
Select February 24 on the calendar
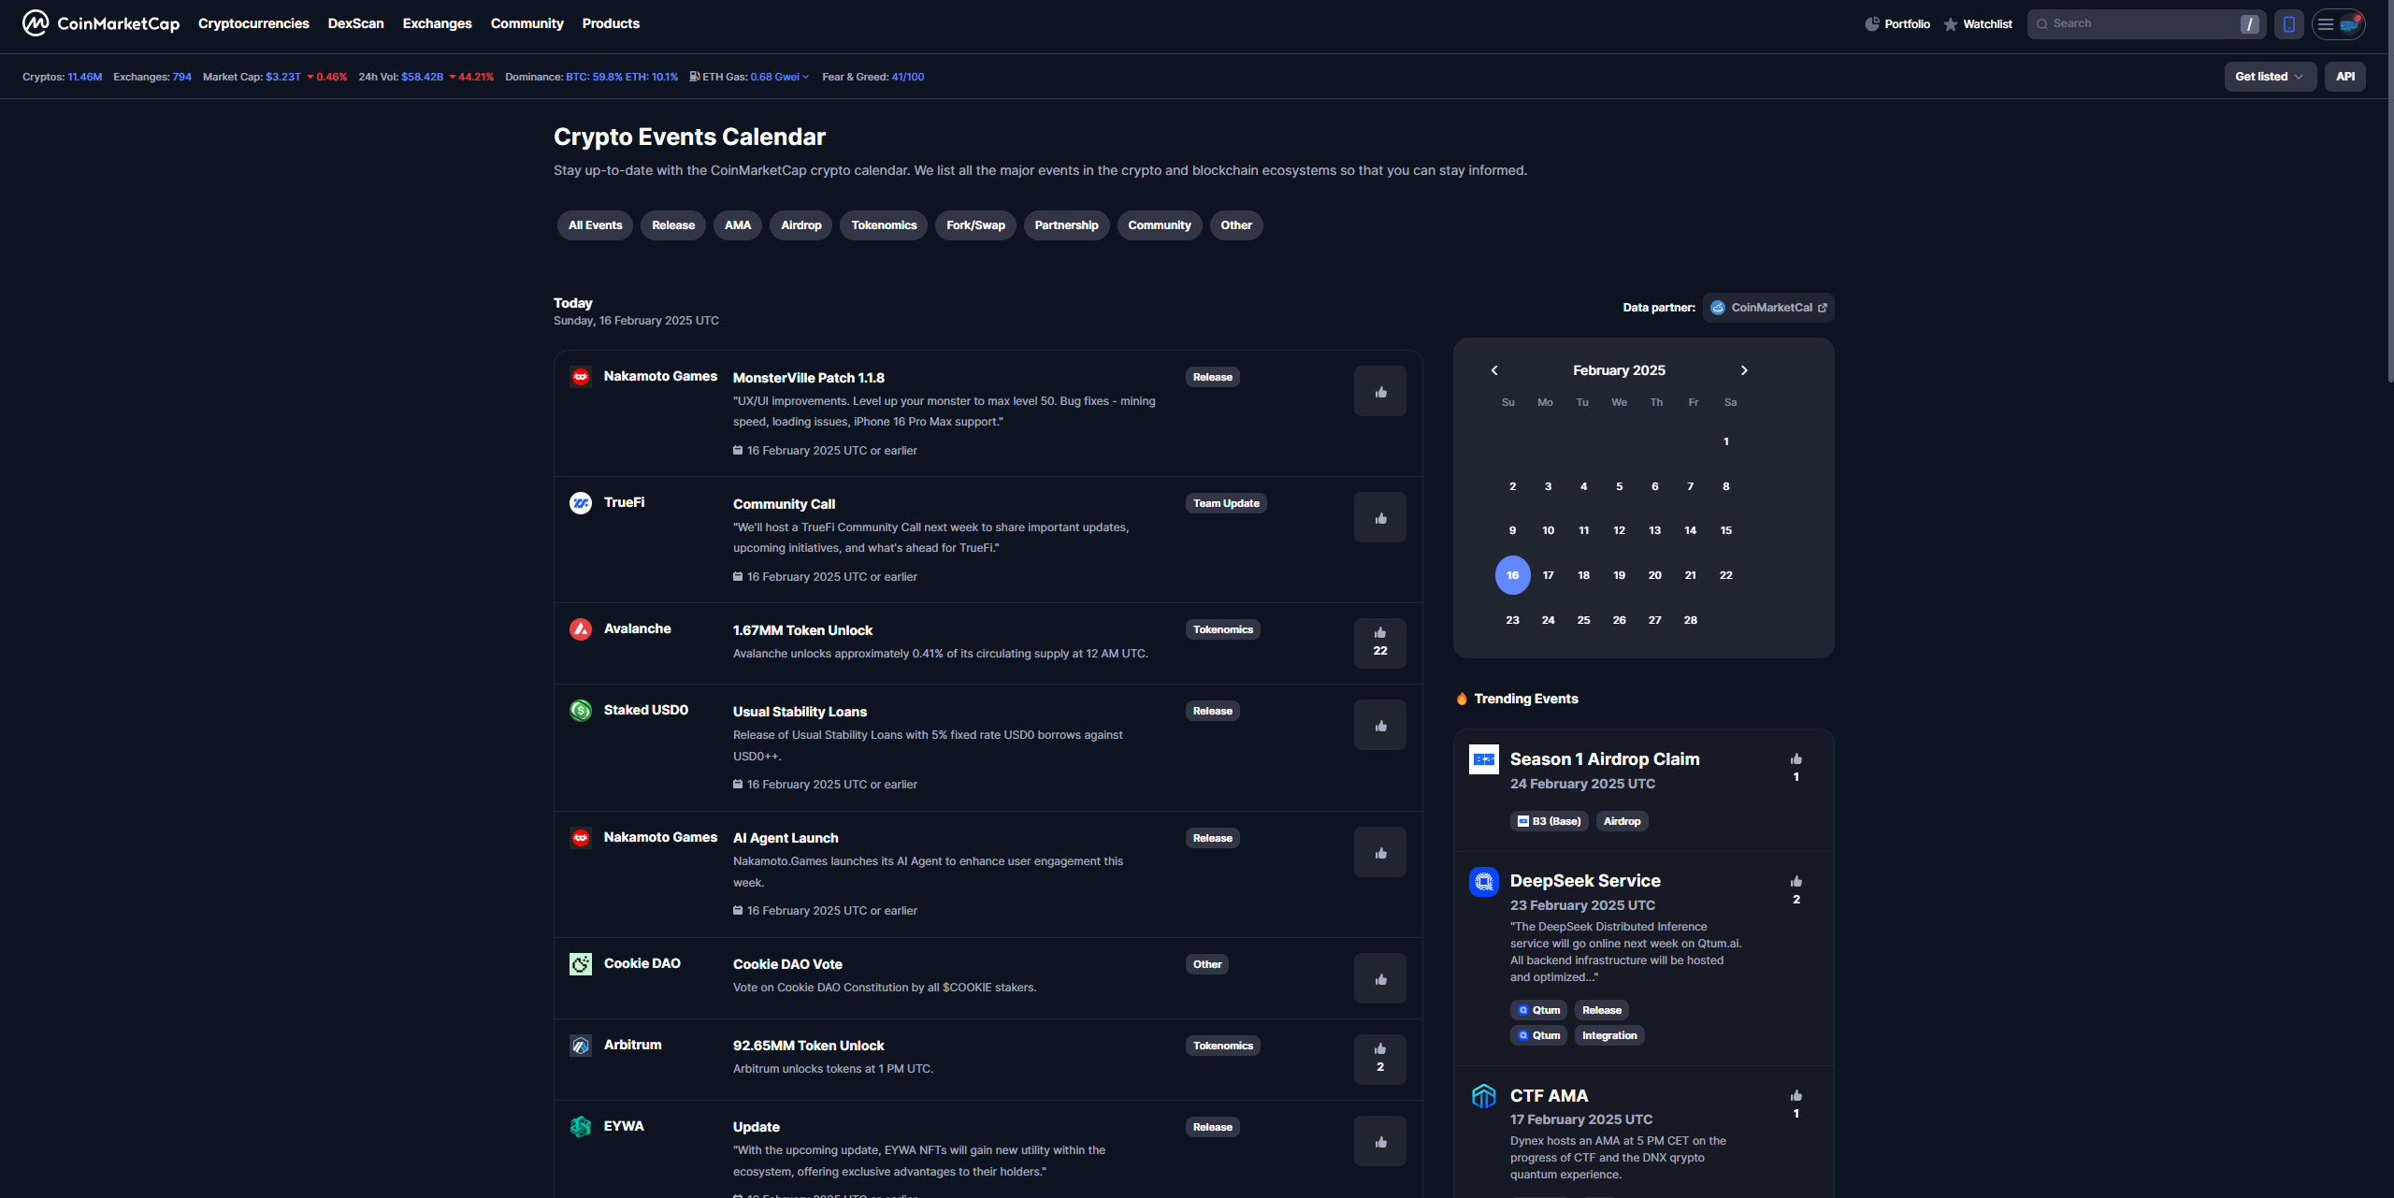tap(1548, 619)
